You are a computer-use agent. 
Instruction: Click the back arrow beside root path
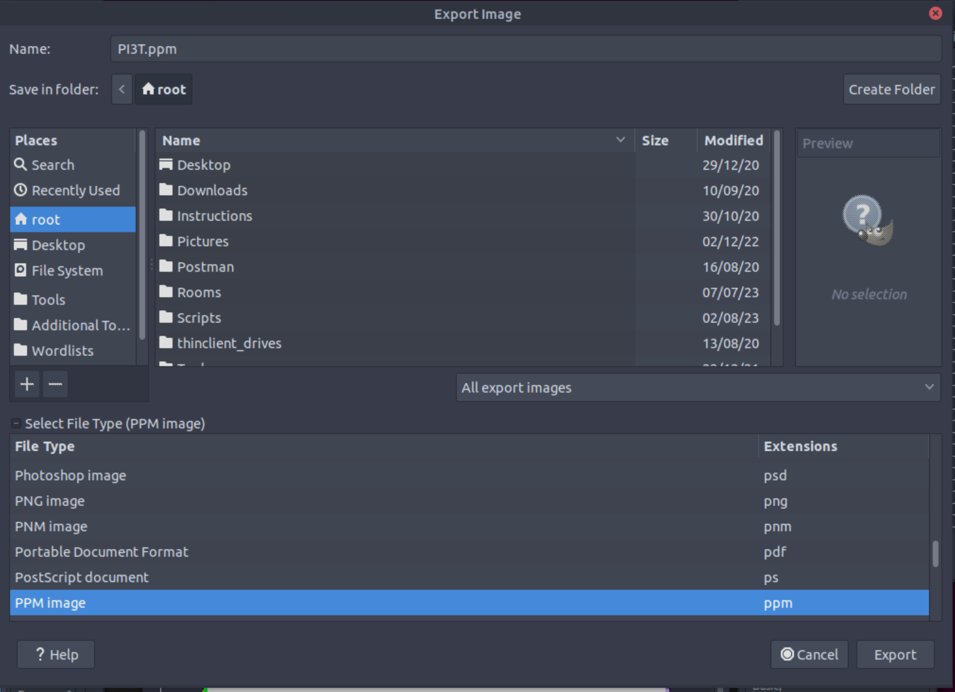122,89
